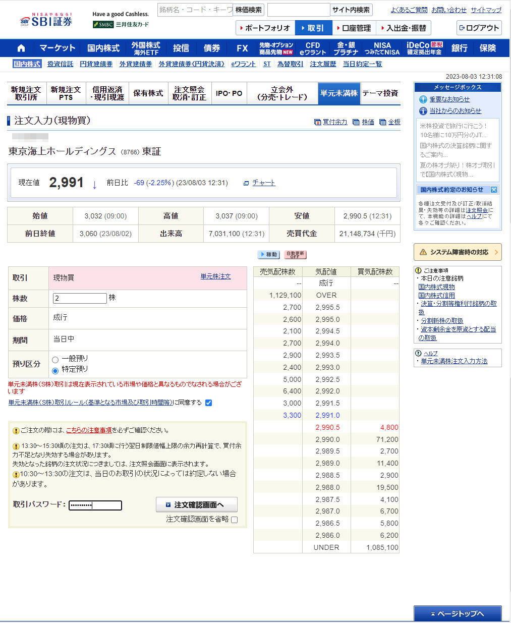Click the home icon in navigation bar
Screen dimensions: 511x623
tap(21, 48)
